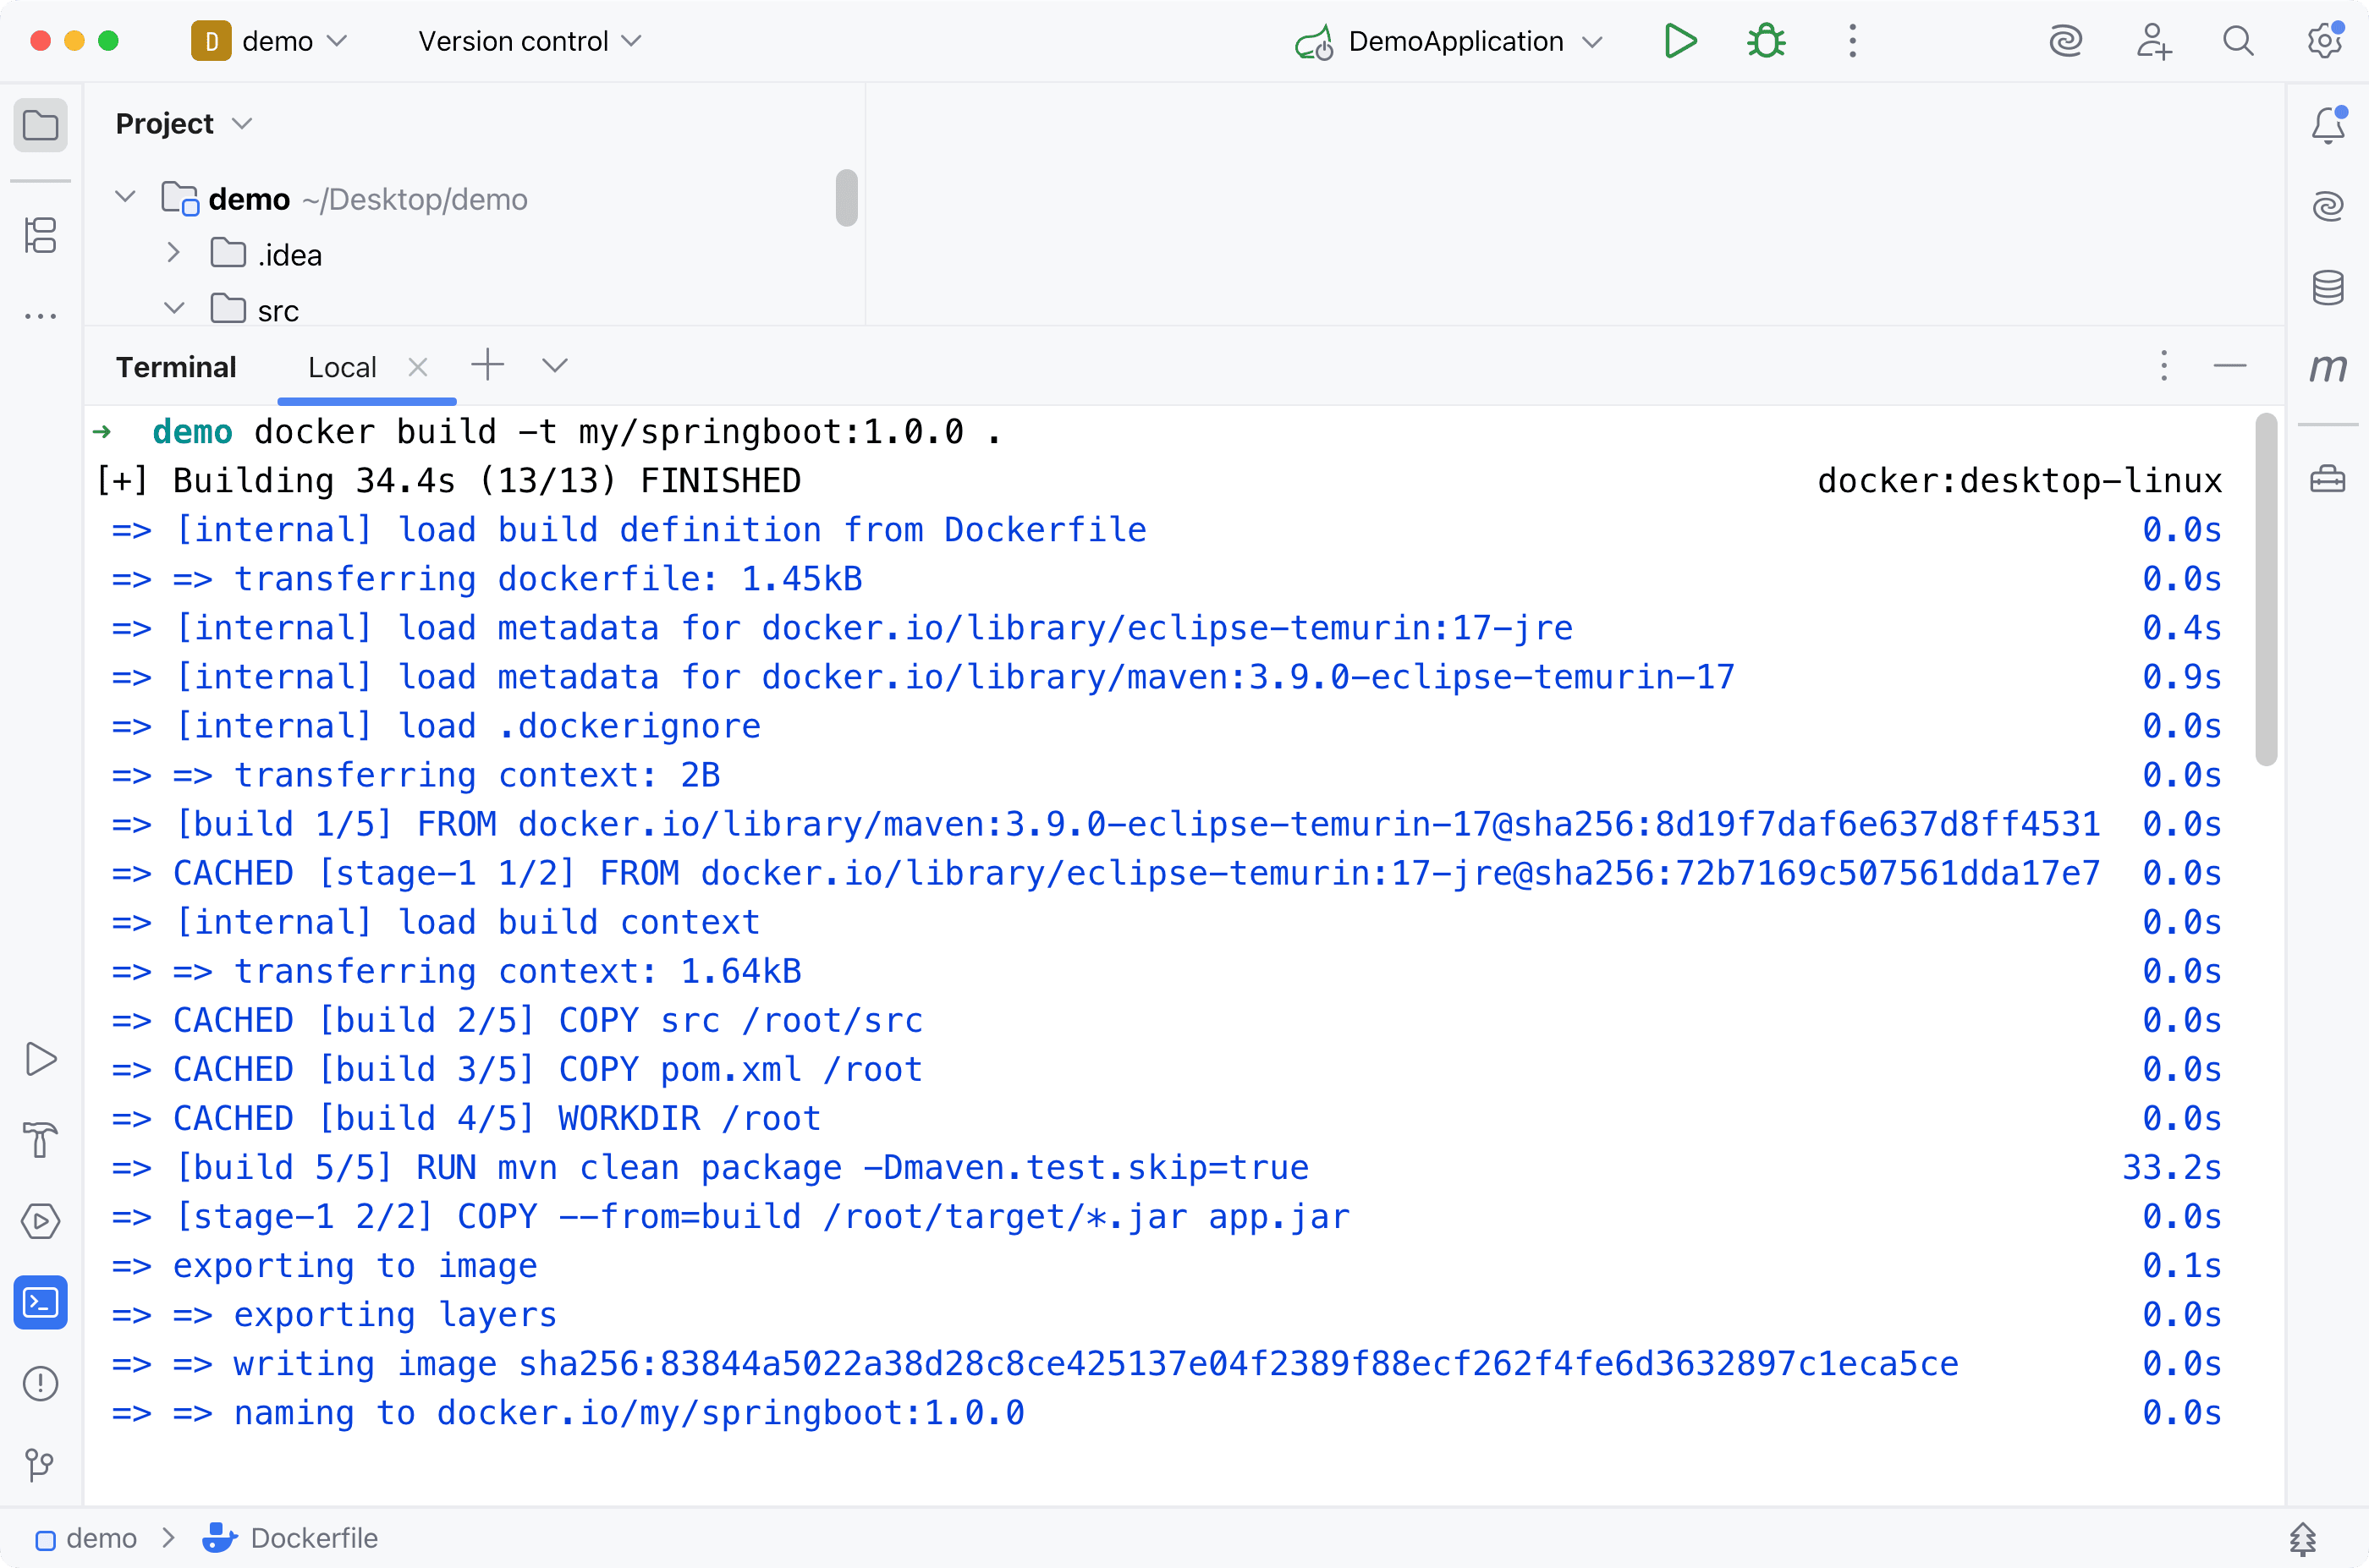Open the Notifications bell icon
This screenshot has height=1568, width=2369.
[x=2329, y=125]
